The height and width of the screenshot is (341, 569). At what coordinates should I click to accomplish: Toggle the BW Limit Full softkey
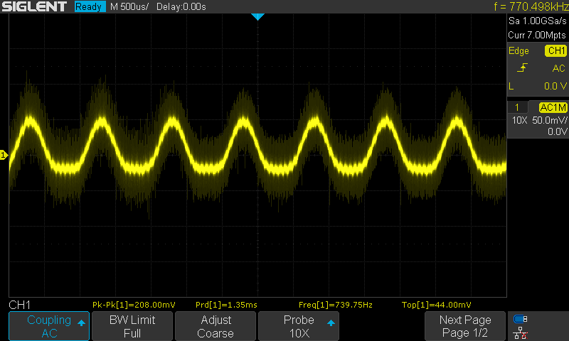132,326
